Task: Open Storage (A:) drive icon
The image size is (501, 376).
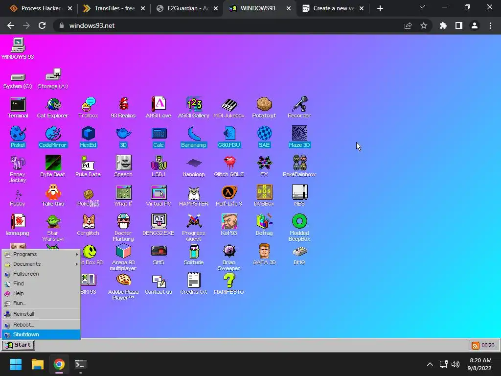Action: point(53,79)
